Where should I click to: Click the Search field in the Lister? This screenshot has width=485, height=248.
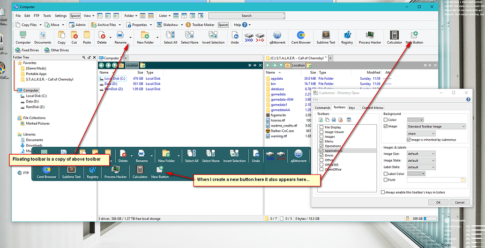[246, 15]
